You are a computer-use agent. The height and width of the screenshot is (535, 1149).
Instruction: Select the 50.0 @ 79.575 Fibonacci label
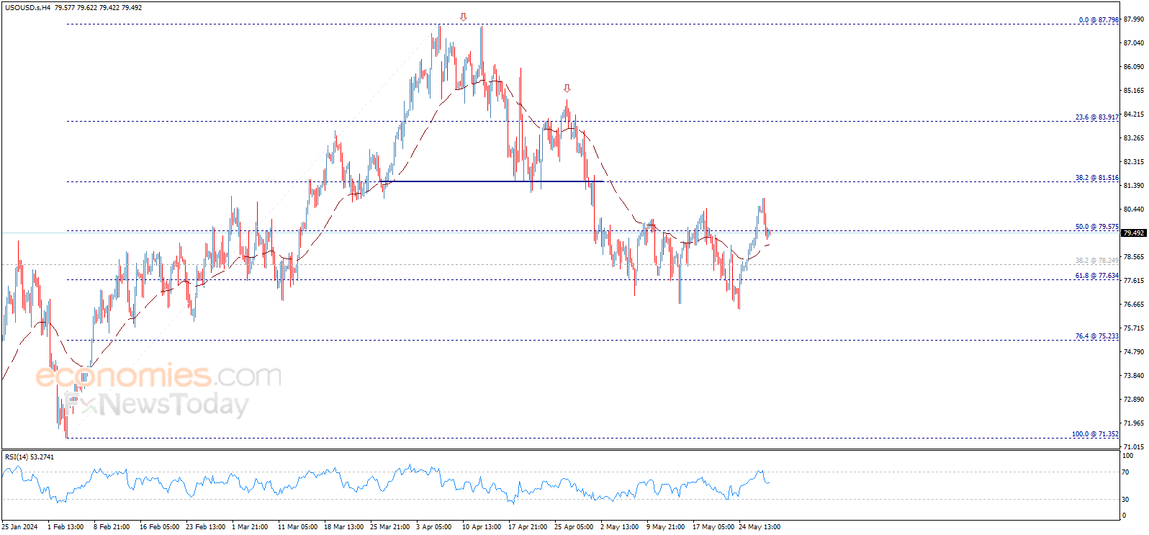coord(1097,227)
